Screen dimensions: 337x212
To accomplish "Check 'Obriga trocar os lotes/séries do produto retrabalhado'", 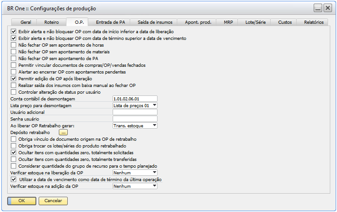I will (13, 146).
